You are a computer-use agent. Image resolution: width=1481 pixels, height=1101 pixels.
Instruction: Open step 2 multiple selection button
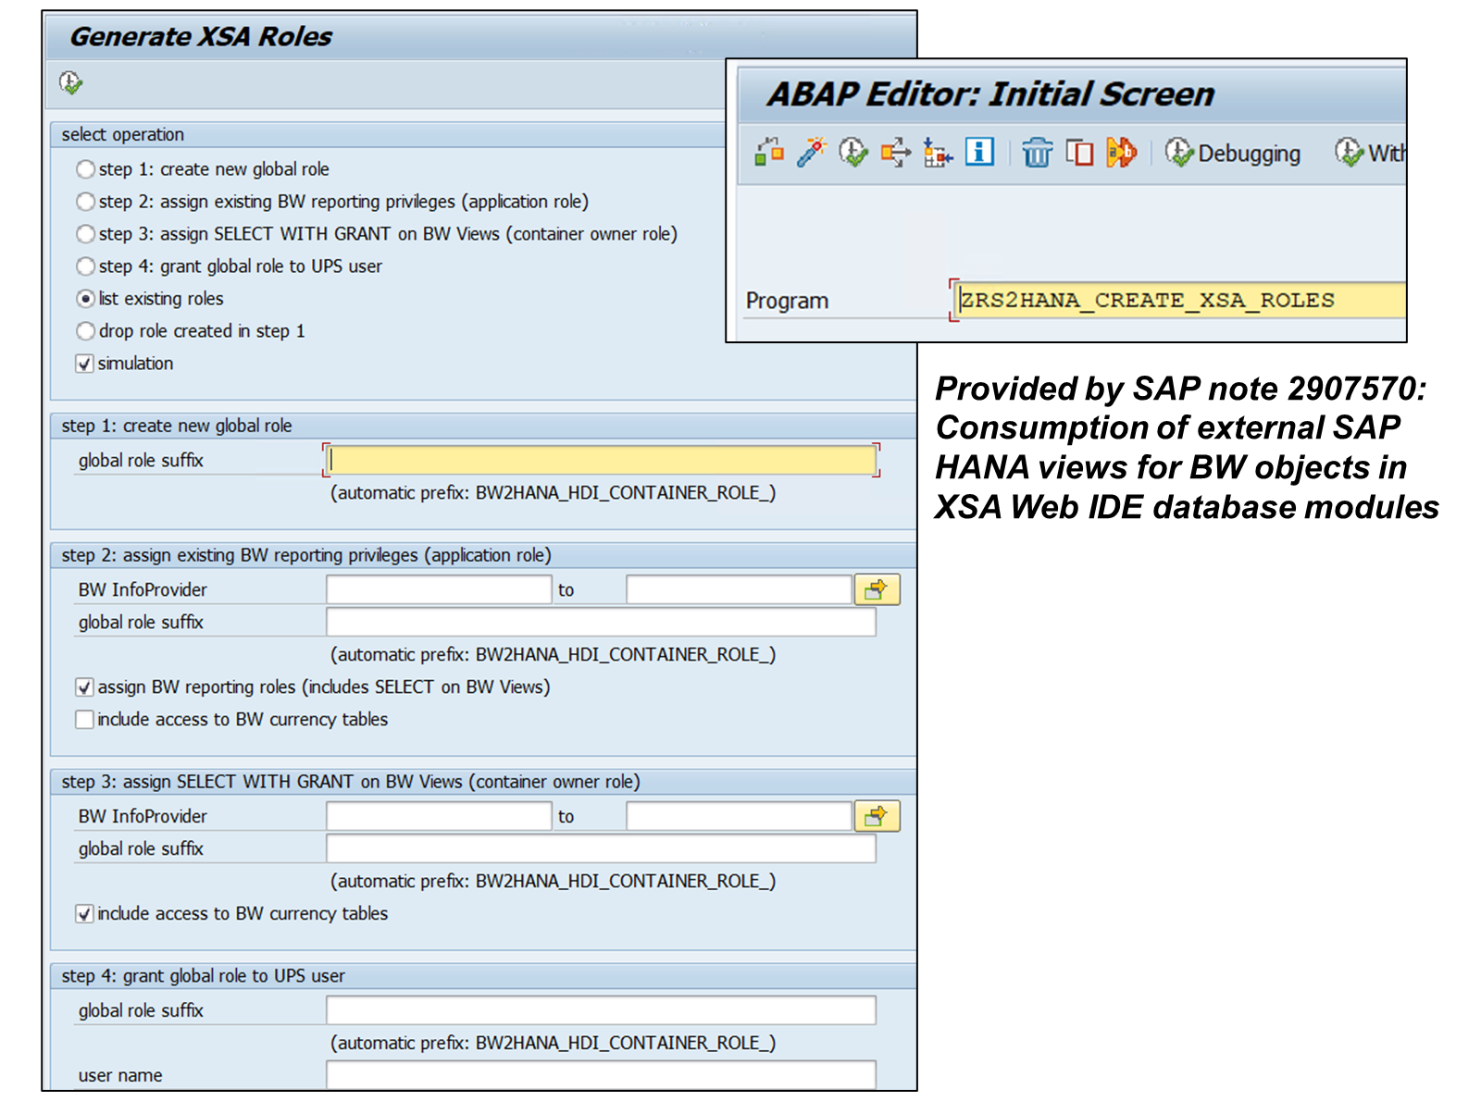pos(877,589)
